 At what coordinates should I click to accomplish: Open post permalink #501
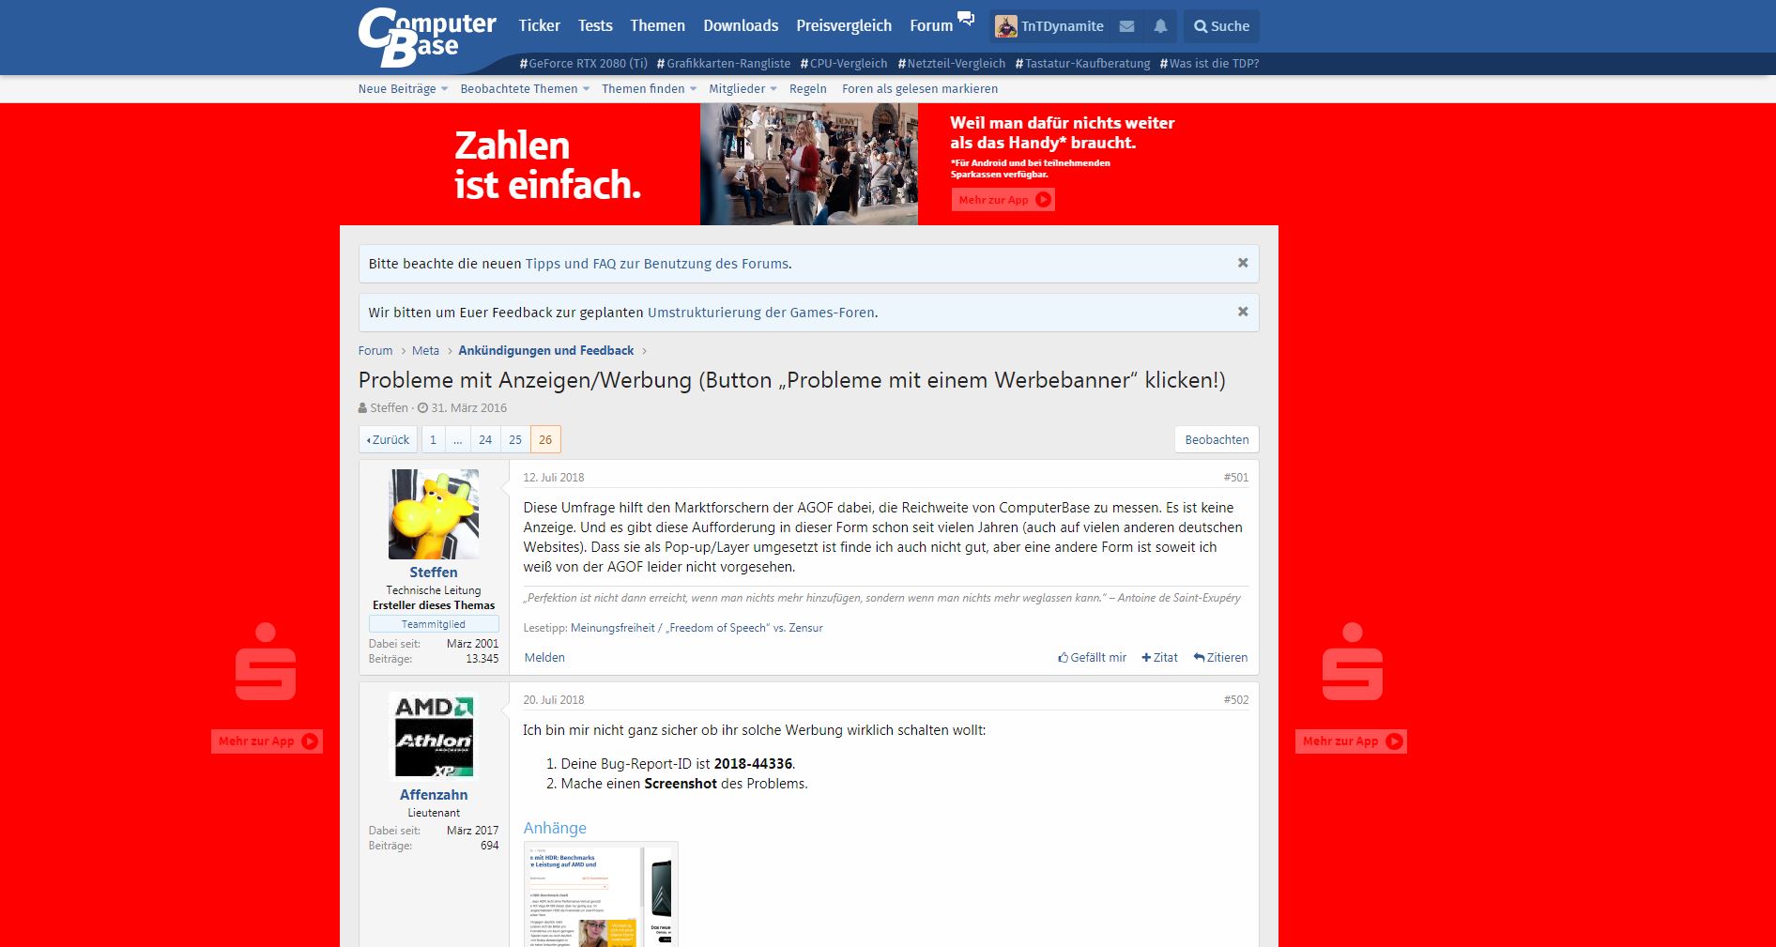(x=1236, y=477)
